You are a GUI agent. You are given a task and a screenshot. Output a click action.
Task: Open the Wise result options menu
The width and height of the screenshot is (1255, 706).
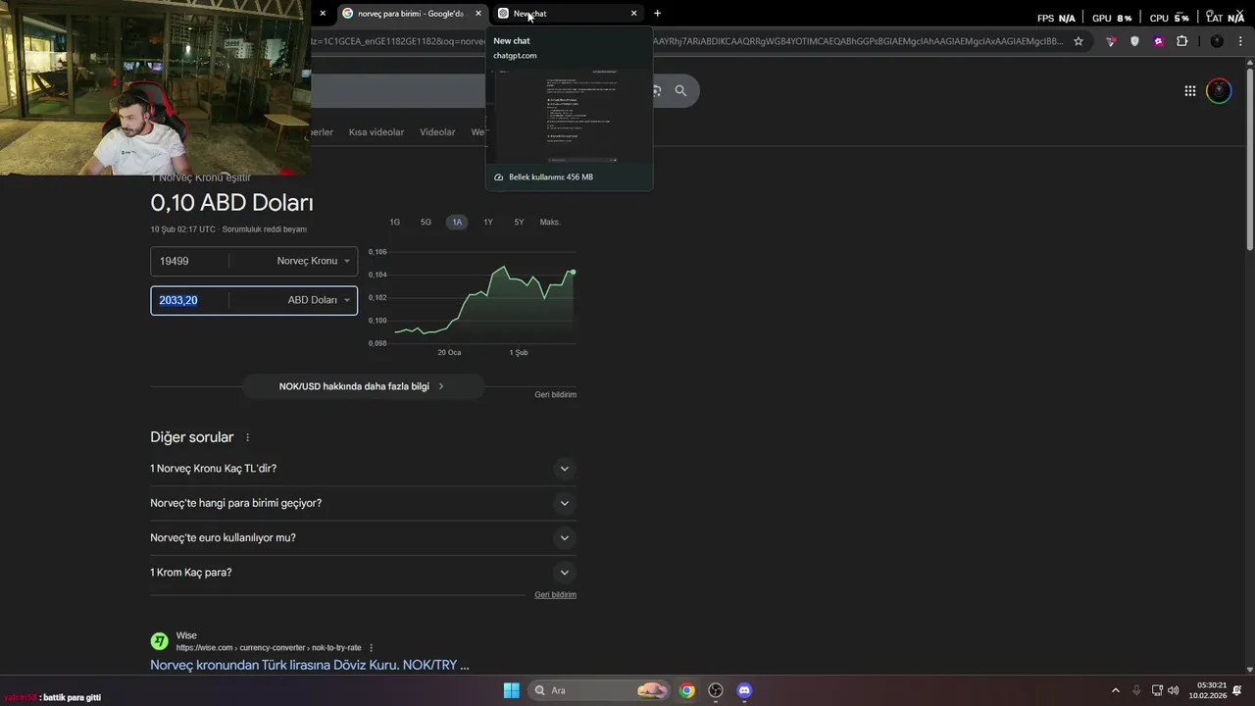371,648
